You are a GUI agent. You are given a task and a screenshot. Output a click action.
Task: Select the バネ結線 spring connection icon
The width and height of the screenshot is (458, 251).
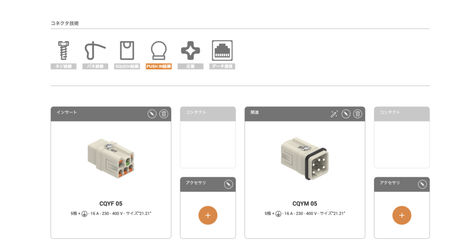pyautogui.click(x=95, y=55)
